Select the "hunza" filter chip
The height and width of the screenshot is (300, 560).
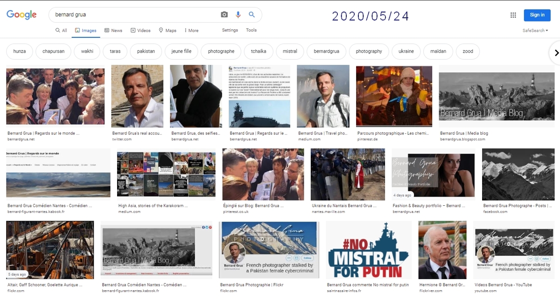pos(20,51)
